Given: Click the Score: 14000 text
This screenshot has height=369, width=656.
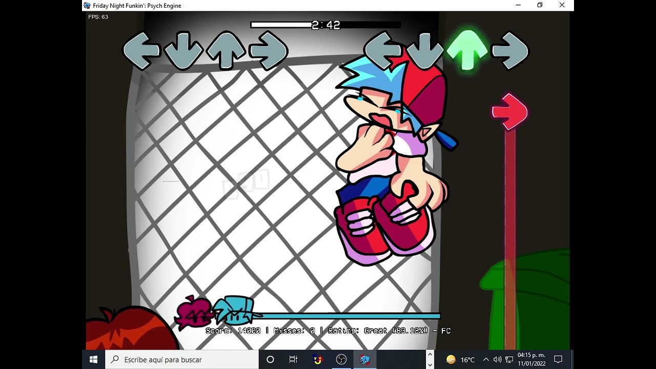Looking at the screenshot, I should 234,331.
